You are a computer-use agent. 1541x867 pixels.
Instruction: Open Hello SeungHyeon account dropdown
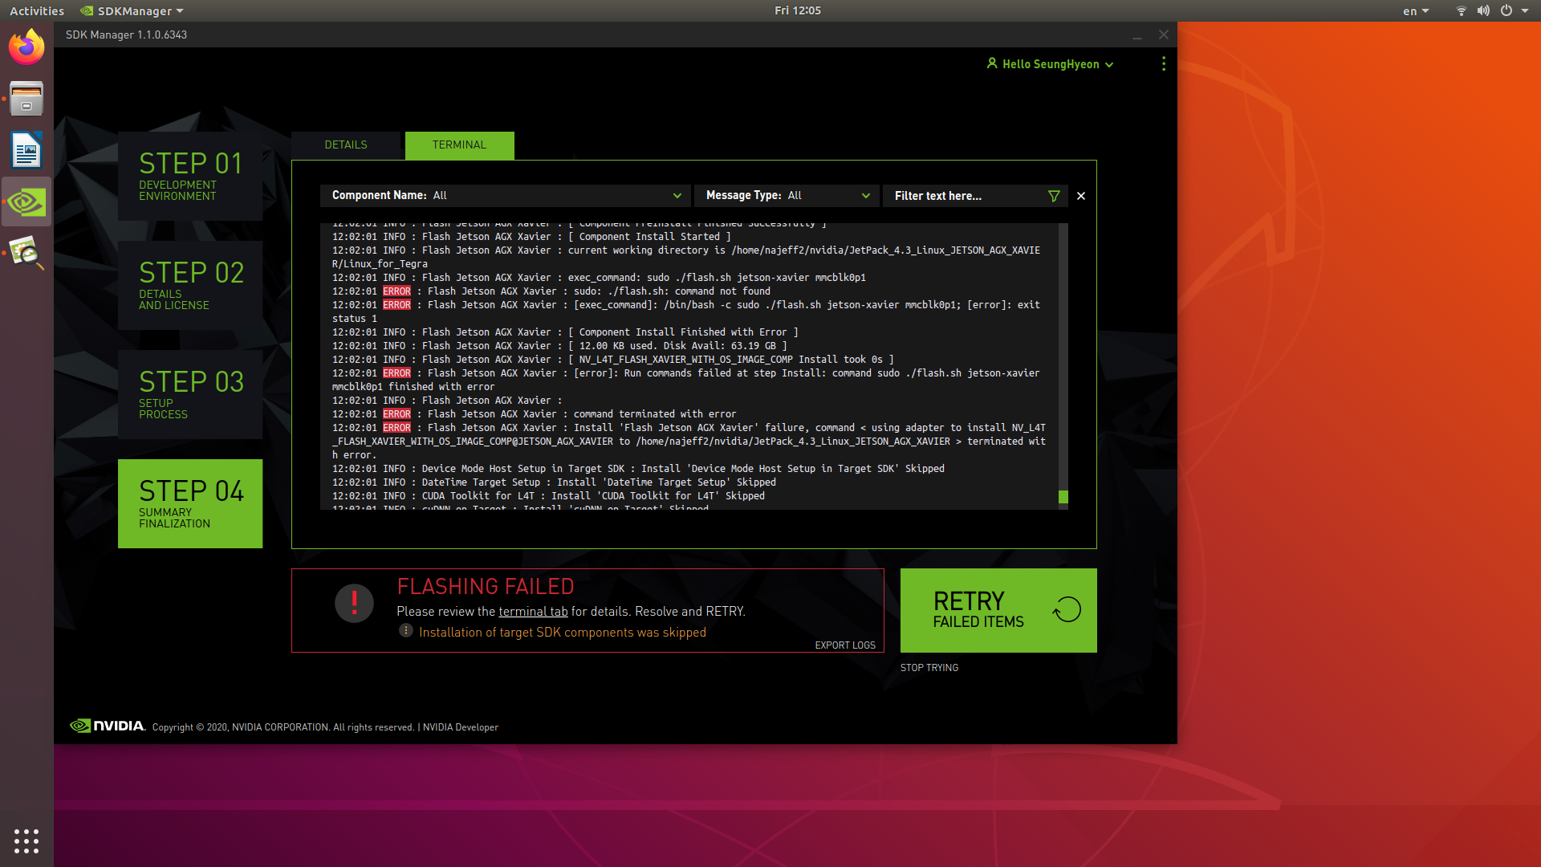point(1050,64)
